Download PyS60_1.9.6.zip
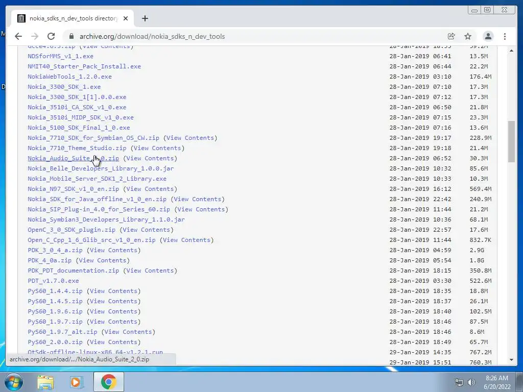 [55, 311]
